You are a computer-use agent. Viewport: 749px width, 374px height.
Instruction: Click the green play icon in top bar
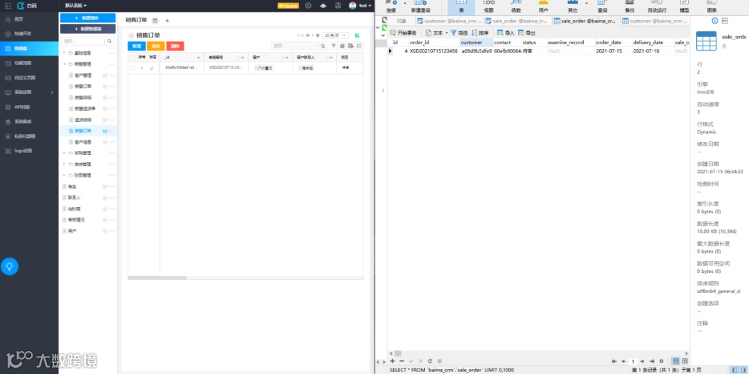click(x=308, y=6)
